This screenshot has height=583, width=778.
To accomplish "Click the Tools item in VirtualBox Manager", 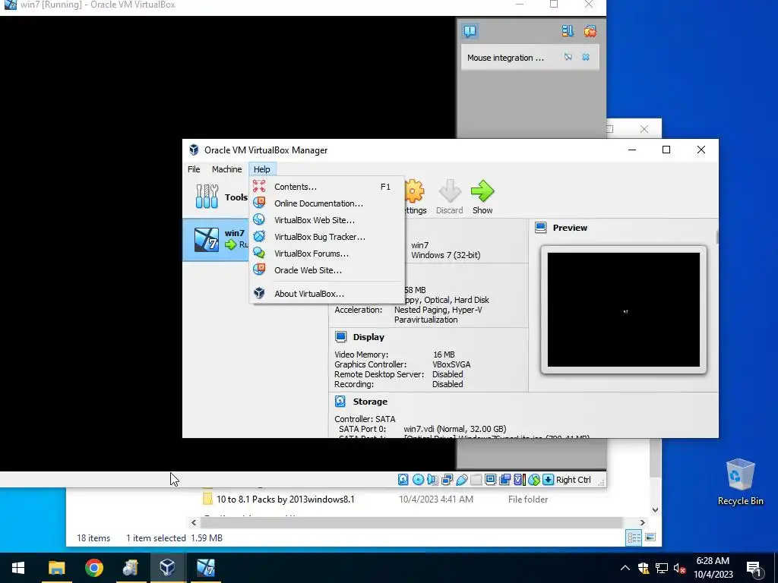I will click(x=221, y=197).
